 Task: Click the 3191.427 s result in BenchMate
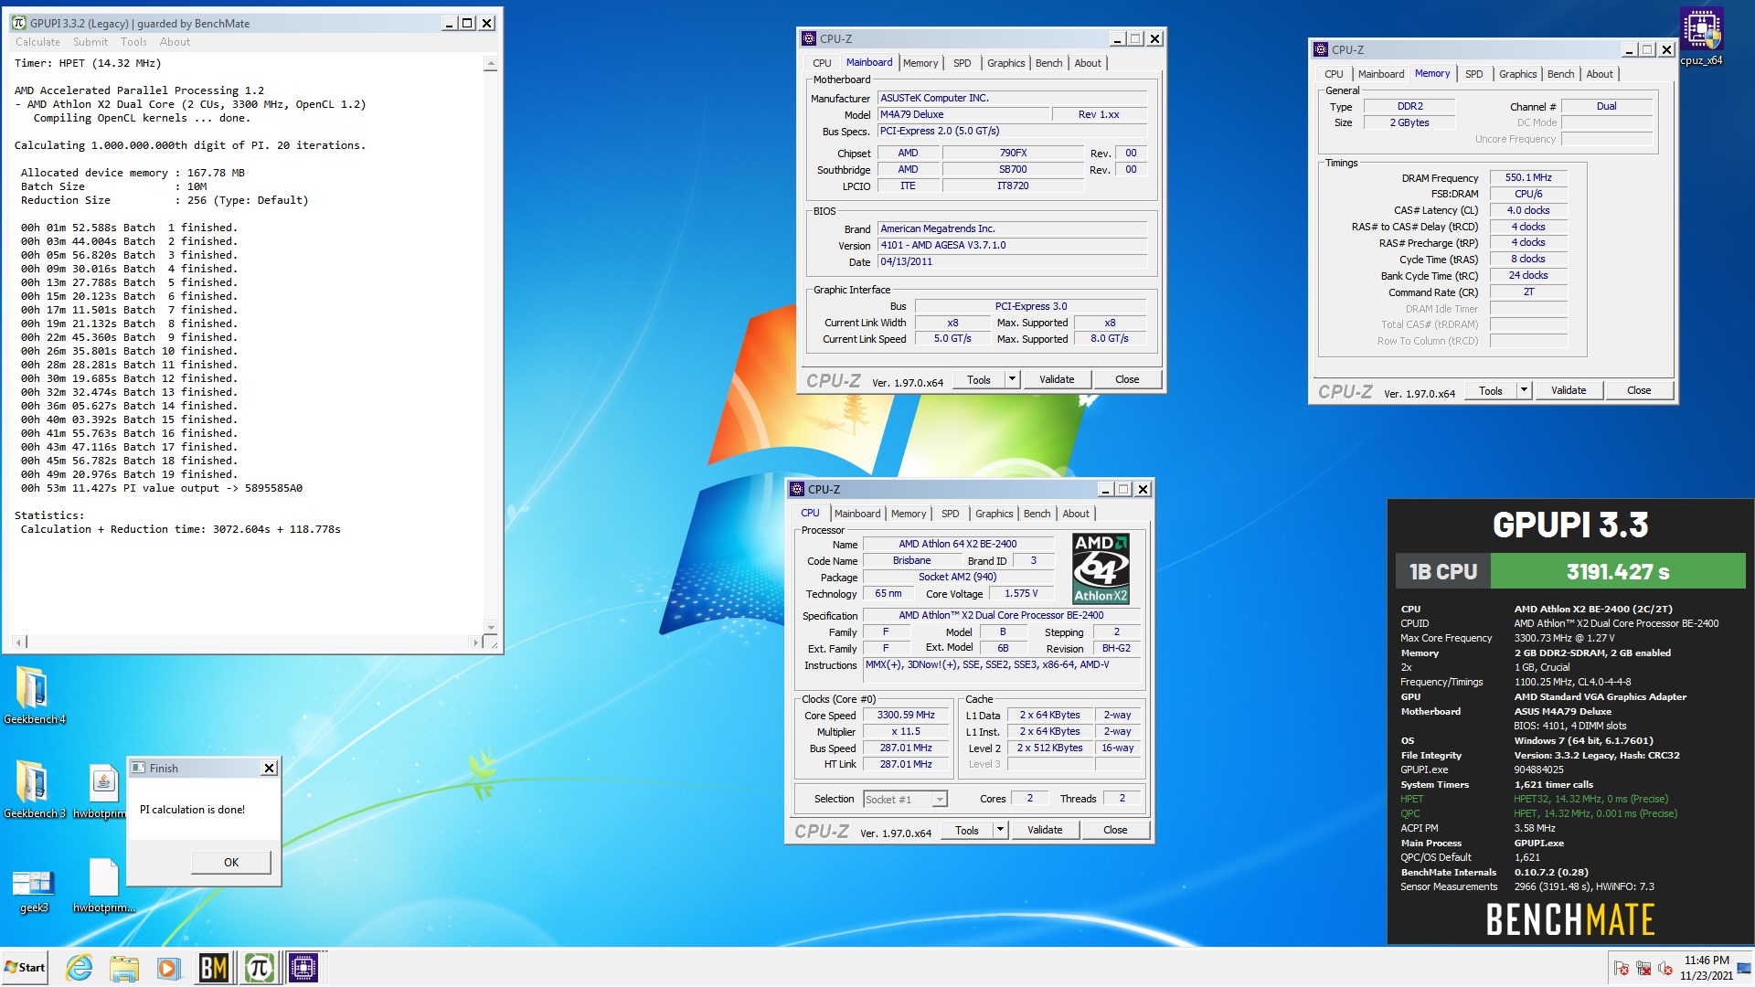[1618, 571]
